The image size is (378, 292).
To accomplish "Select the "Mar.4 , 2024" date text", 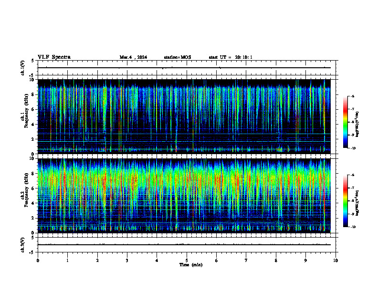I will [x=133, y=57].
